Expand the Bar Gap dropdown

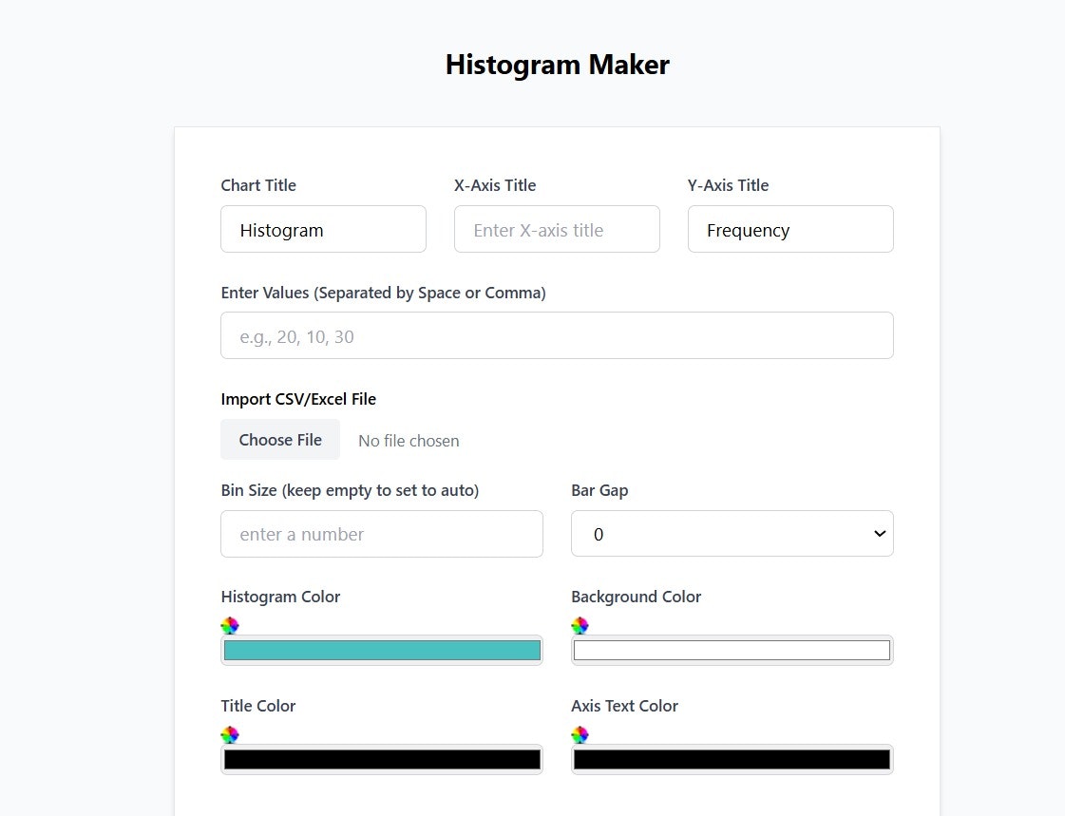point(732,533)
